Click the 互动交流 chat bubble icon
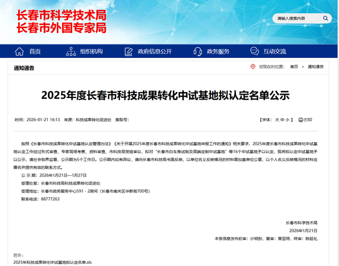 (x=254, y=51)
